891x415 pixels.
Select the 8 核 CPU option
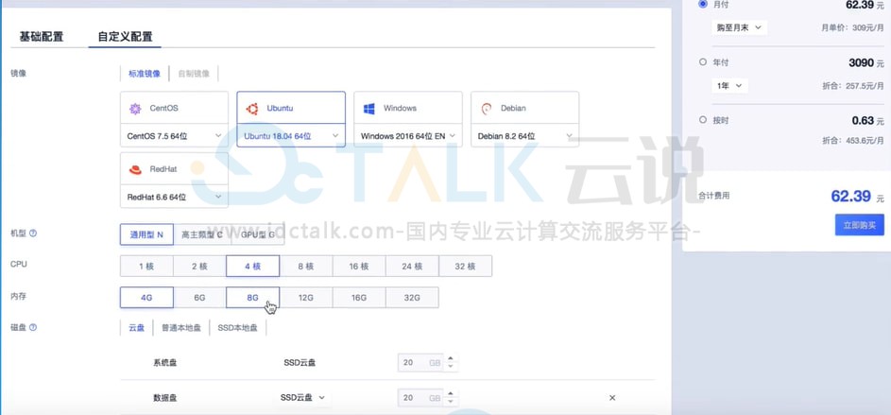pos(306,267)
